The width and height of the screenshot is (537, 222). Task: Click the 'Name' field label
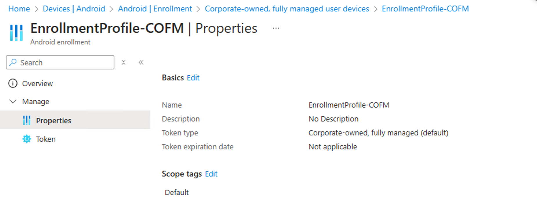[172, 105]
